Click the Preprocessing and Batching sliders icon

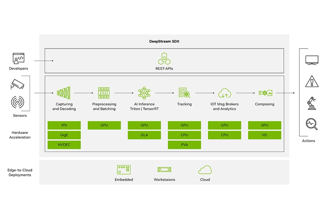coord(104,93)
